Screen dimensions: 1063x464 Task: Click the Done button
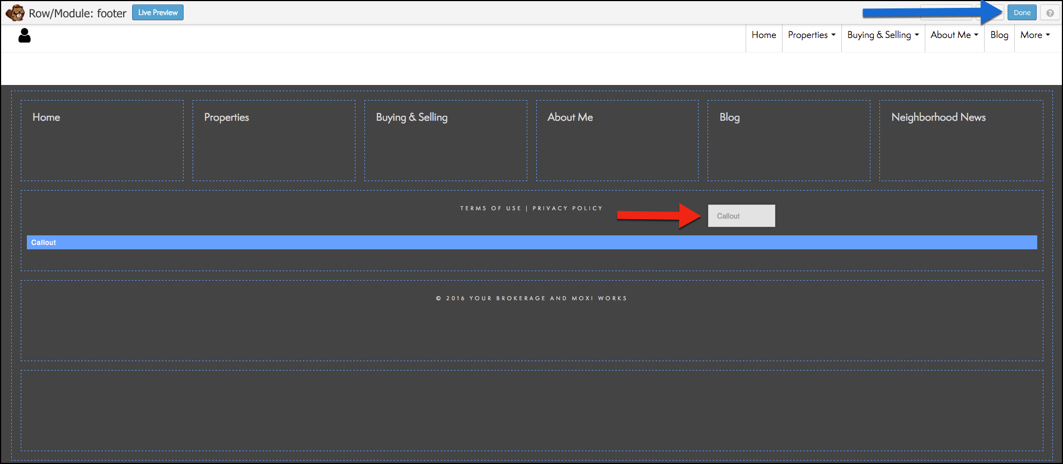click(1022, 13)
